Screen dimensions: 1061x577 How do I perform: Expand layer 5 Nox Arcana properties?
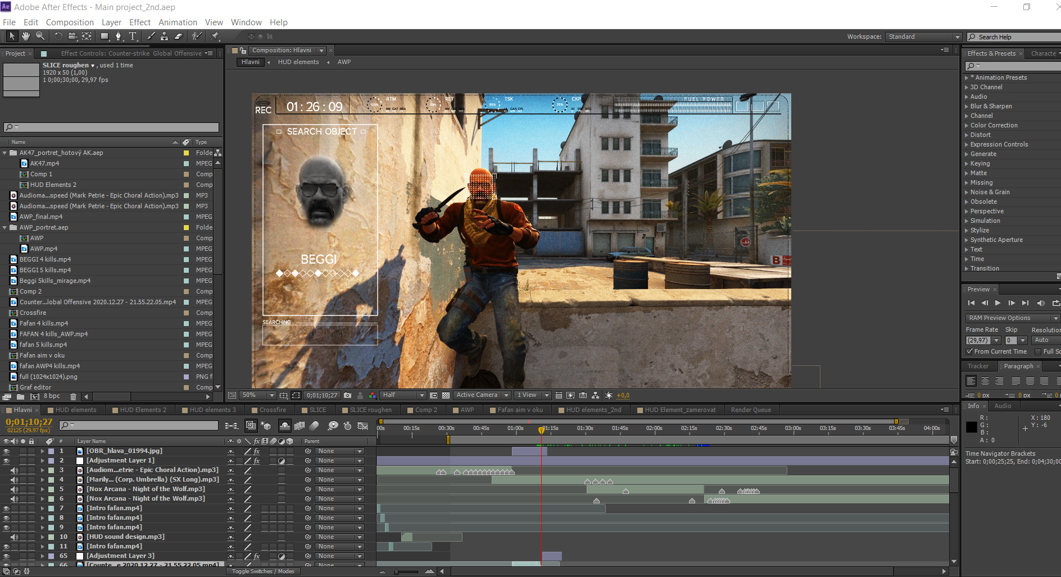point(42,489)
